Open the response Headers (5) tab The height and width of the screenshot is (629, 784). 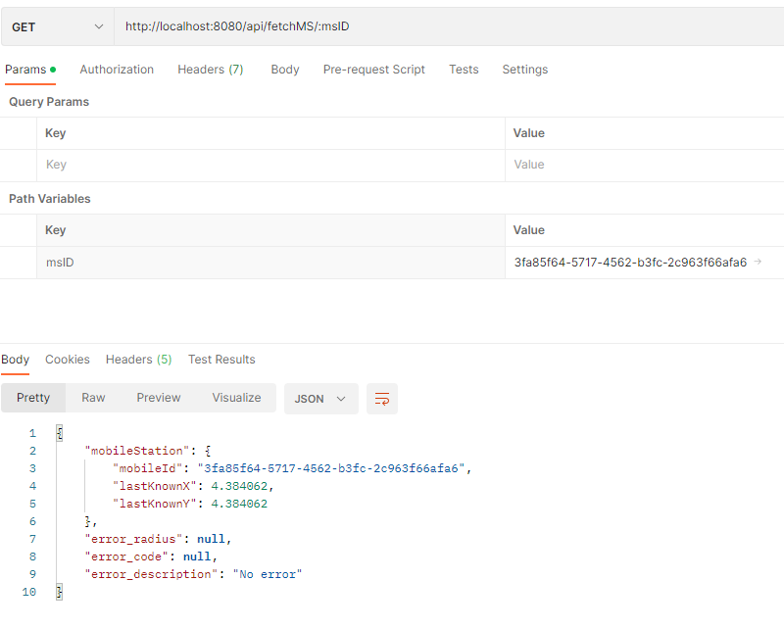click(x=138, y=359)
